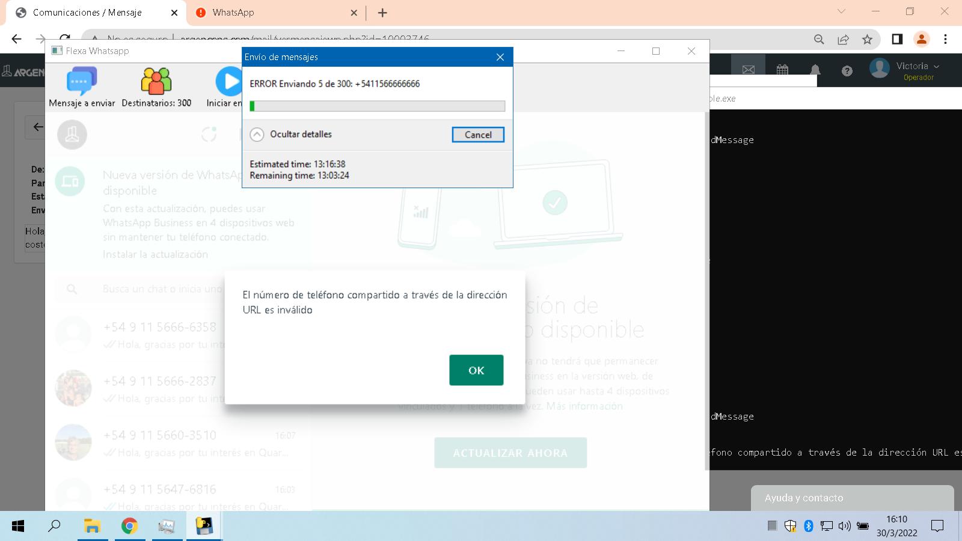Click the new version device icon
This screenshot has width=962, height=541.
pos(70,181)
